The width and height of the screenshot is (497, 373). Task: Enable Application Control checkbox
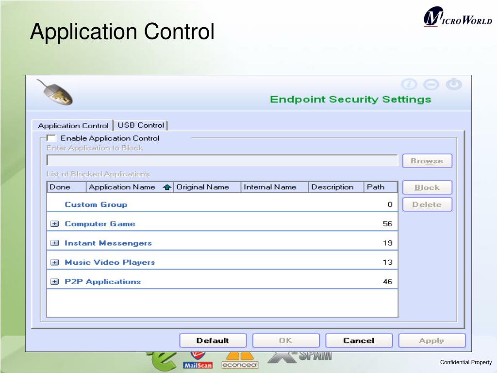(51, 138)
